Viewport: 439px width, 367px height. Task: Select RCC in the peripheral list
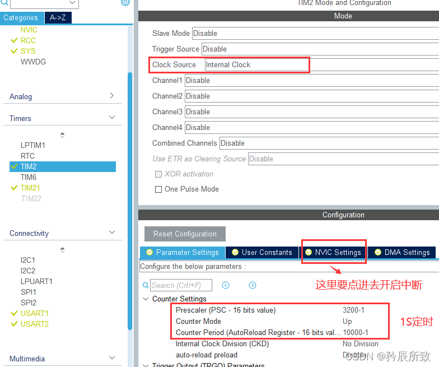click(28, 40)
